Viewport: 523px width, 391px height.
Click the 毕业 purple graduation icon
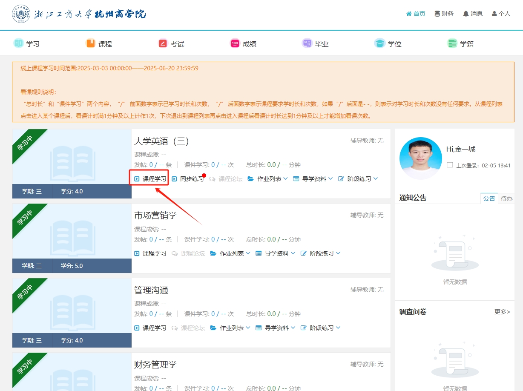pos(307,43)
